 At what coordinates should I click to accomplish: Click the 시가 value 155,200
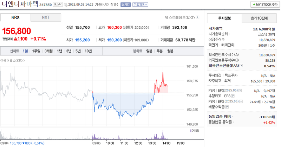point(82,40)
